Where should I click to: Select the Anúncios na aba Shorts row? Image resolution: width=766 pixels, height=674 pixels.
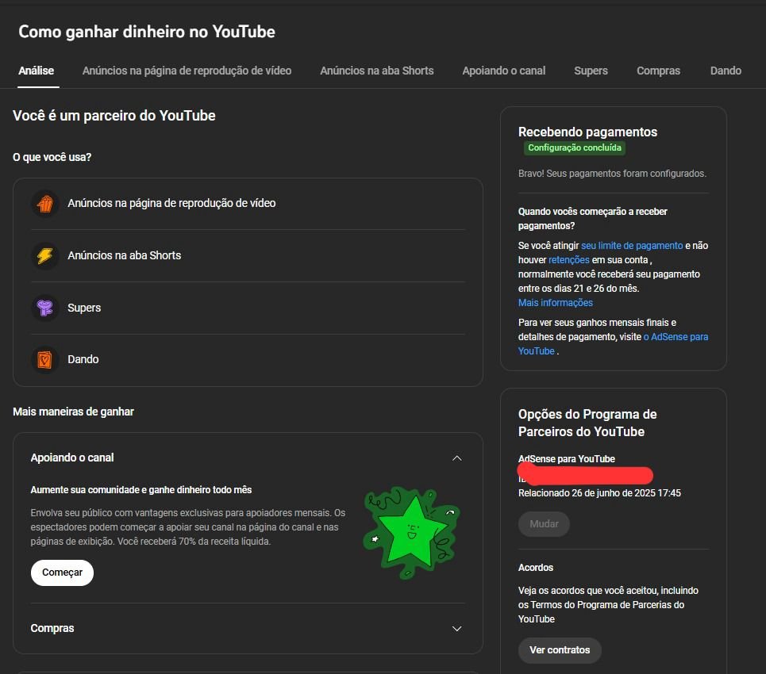click(248, 255)
